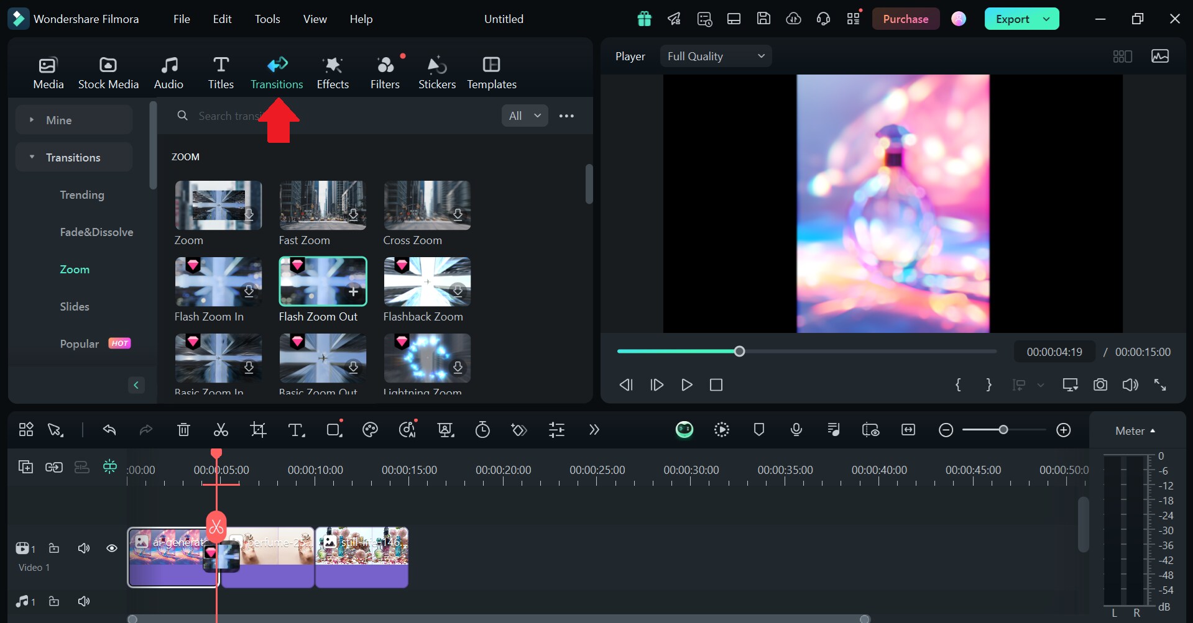Toggle Video 1 track visibility eye
Viewport: 1193px width, 623px height.
112,548
